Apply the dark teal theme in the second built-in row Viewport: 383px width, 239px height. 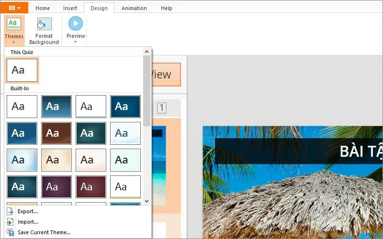point(91,133)
